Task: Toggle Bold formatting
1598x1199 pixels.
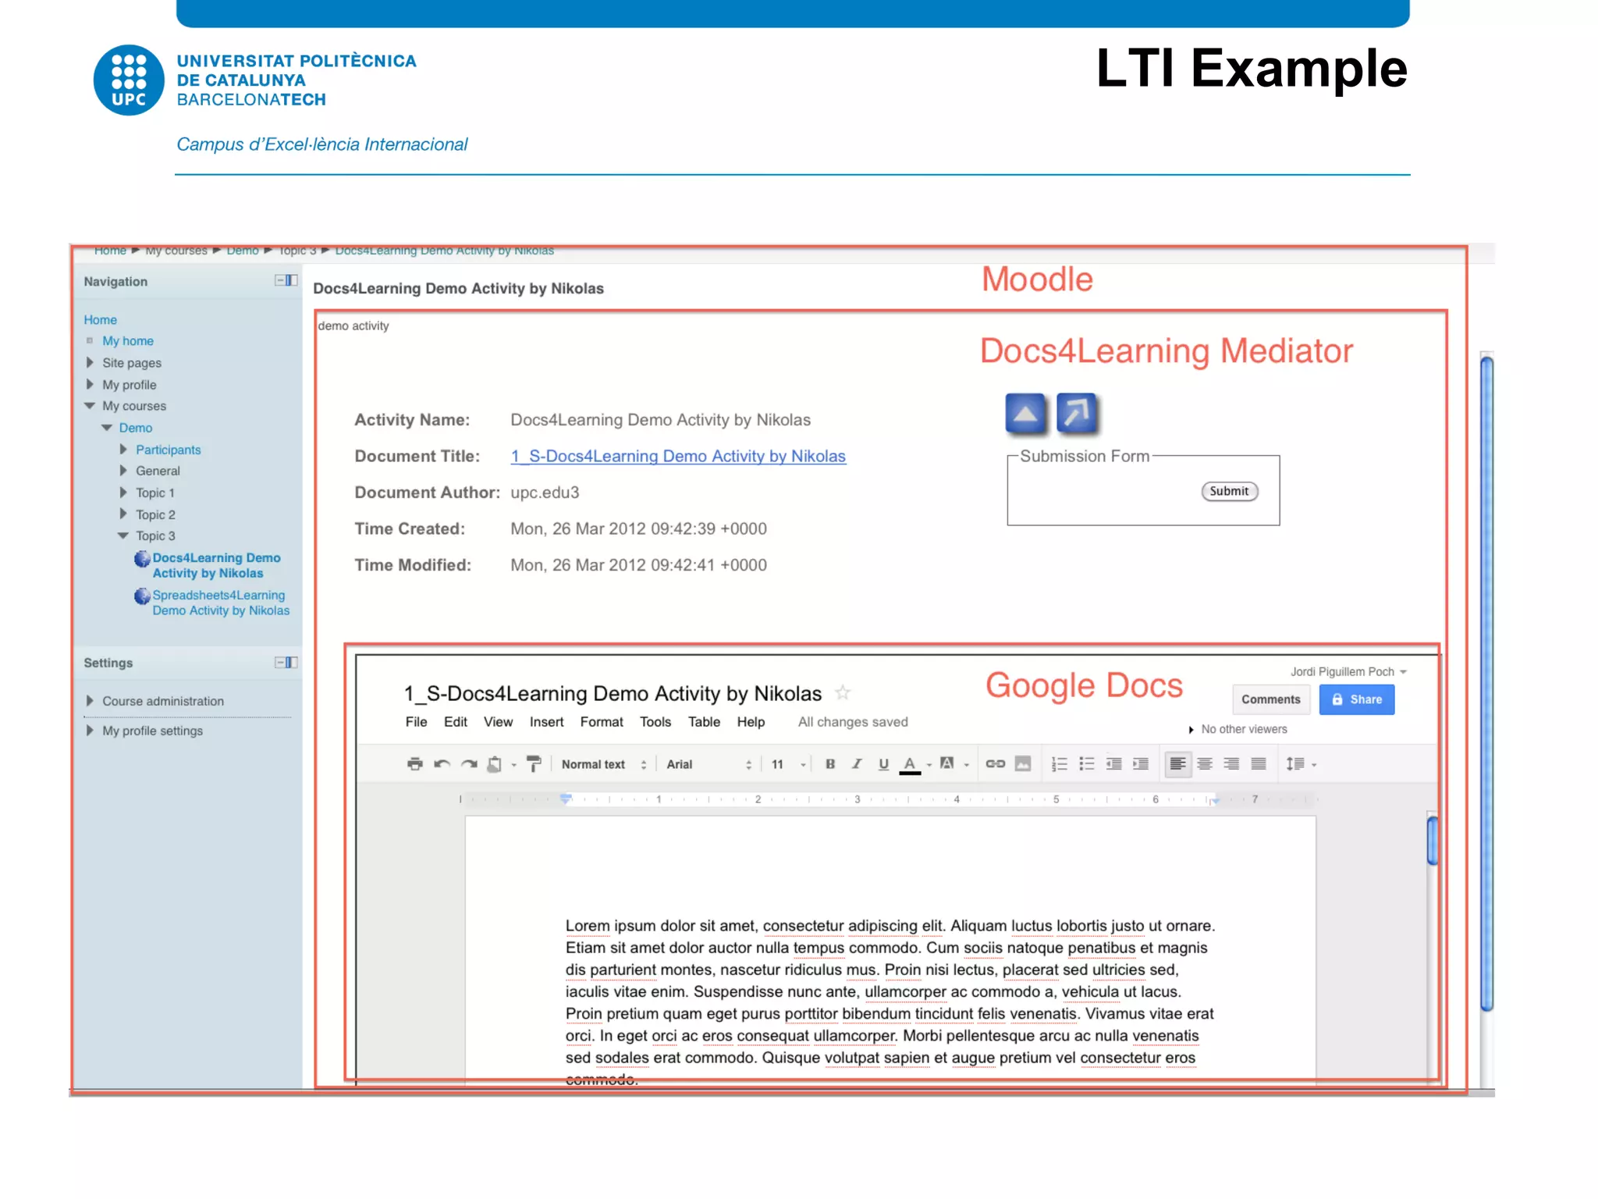Action: (830, 764)
